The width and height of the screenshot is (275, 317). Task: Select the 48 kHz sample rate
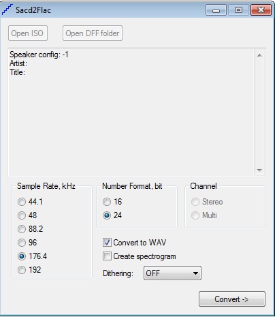pos(22,215)
